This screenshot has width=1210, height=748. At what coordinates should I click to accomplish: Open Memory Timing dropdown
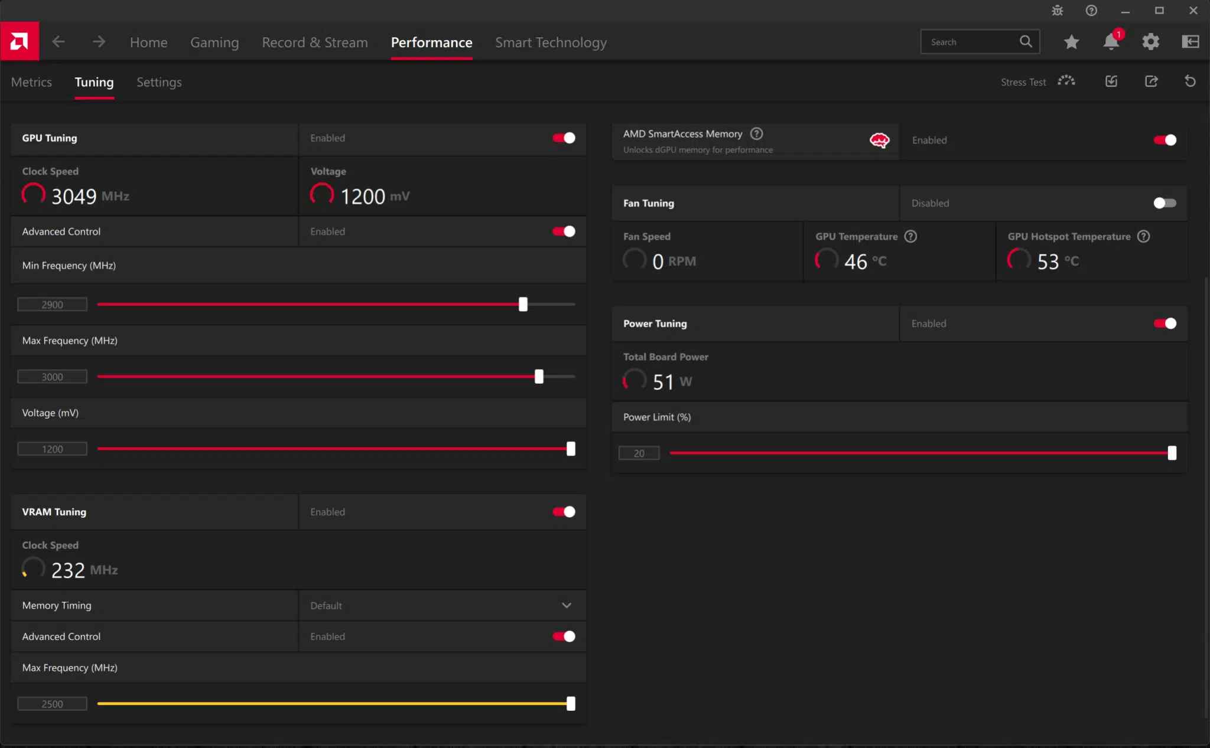pos(443,606)
